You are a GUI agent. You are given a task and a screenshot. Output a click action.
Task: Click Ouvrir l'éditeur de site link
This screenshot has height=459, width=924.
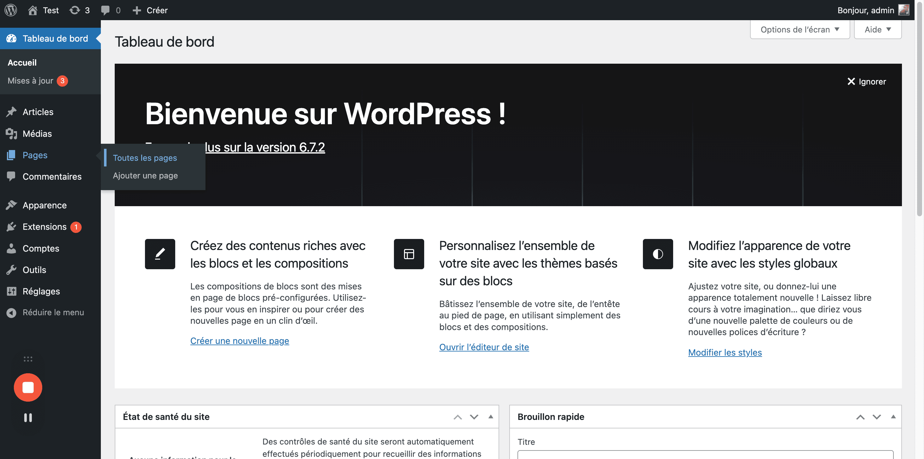484,347
